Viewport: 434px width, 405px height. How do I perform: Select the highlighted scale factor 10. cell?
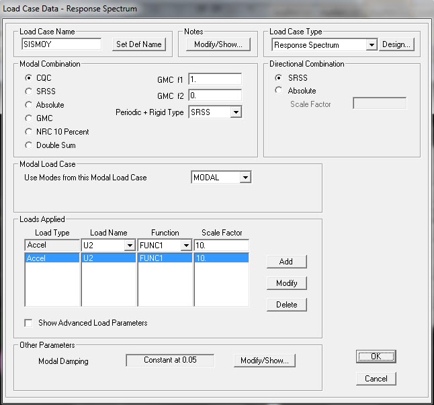point(222,258)
